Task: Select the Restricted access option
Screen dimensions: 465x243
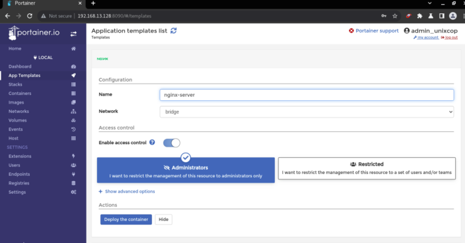Action: [367, 169]
